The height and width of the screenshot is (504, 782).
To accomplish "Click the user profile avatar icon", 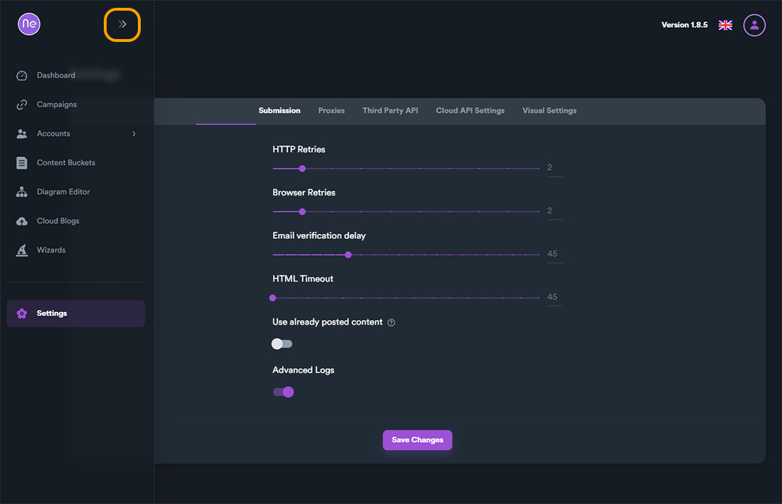I will [754, 25].
